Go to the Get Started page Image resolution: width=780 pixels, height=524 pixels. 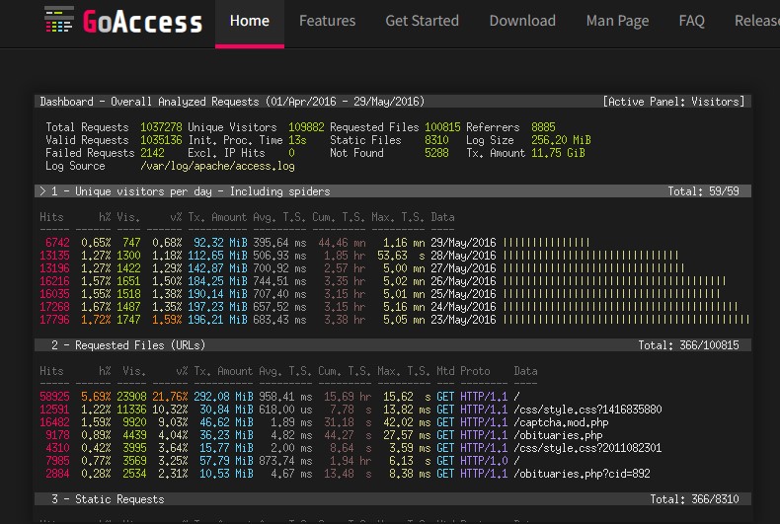pyautogui.click(x=423, y=21)
